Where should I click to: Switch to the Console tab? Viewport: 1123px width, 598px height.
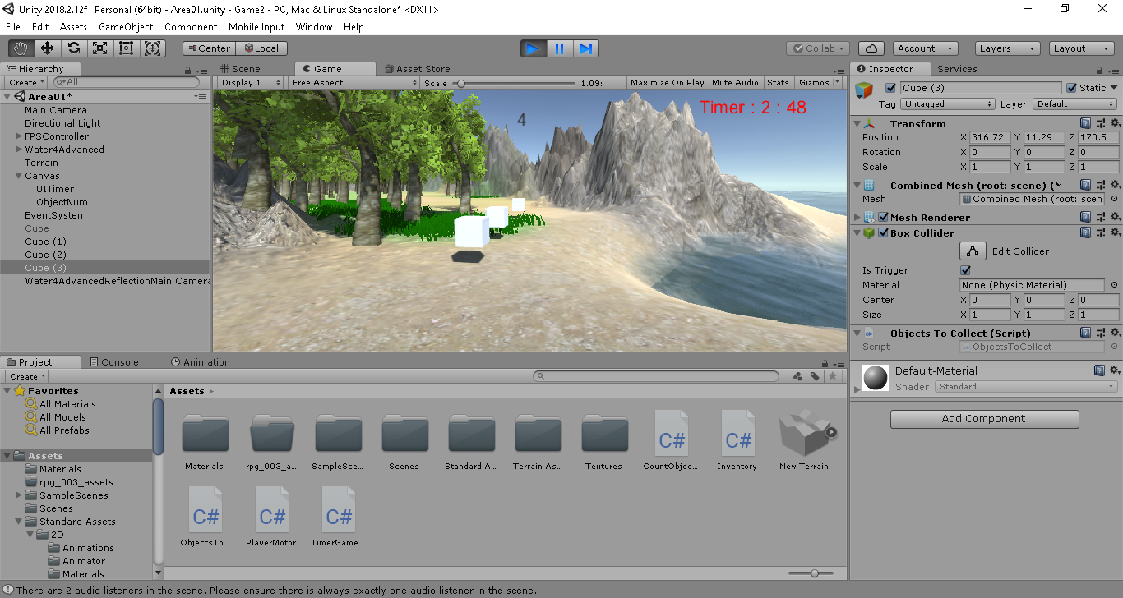(113, 362)
